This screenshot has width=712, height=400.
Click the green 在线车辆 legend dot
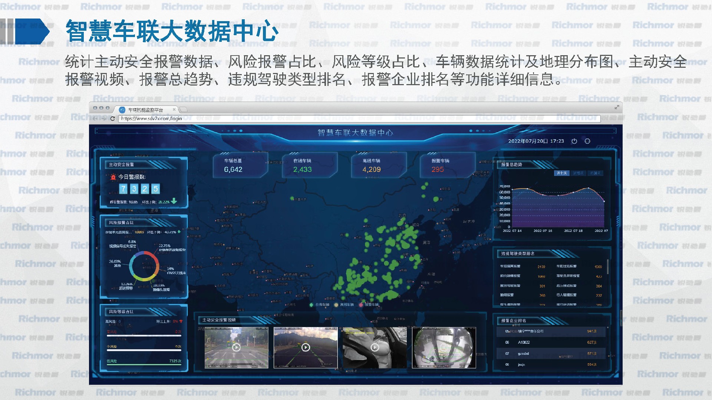tap(311, 305)
